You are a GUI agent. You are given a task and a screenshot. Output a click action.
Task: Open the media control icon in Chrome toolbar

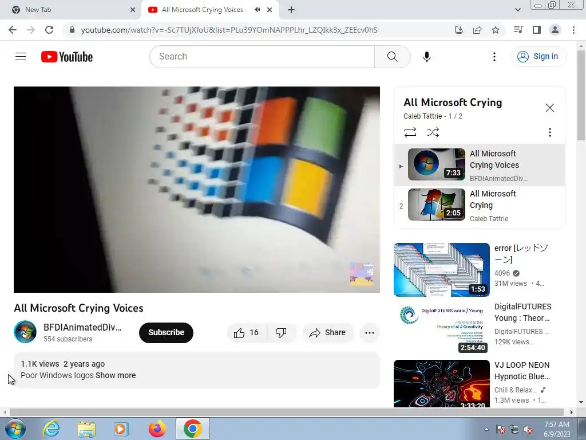coord(518,30)
